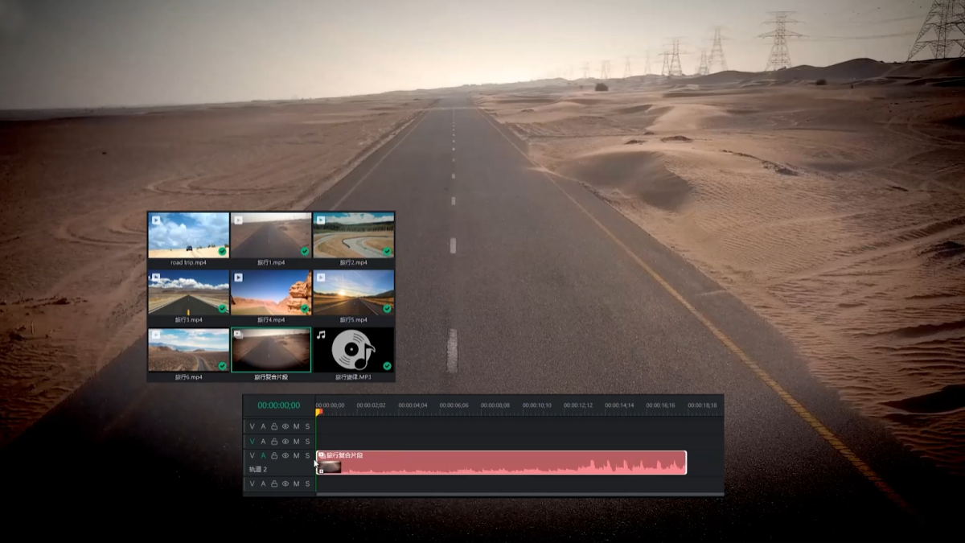965x543 pixels.
Task: Lock the 軌道 2 track
Action: (x=274, y=455)
